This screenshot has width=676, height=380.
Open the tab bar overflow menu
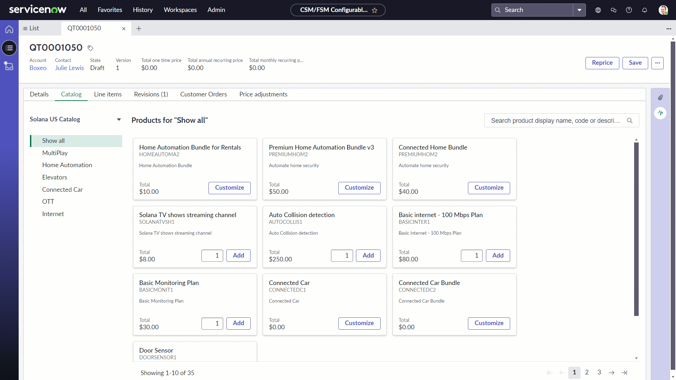(669, 29)
